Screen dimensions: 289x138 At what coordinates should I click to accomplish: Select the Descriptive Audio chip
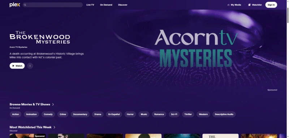(224, 114)
